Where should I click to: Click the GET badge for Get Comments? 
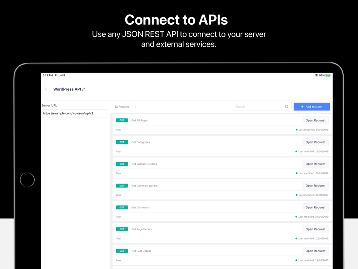[122, 207]
